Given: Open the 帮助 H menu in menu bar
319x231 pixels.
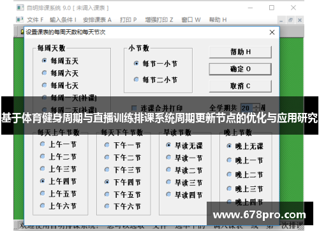Looking at the screenshot, I should tap(218, 20).
